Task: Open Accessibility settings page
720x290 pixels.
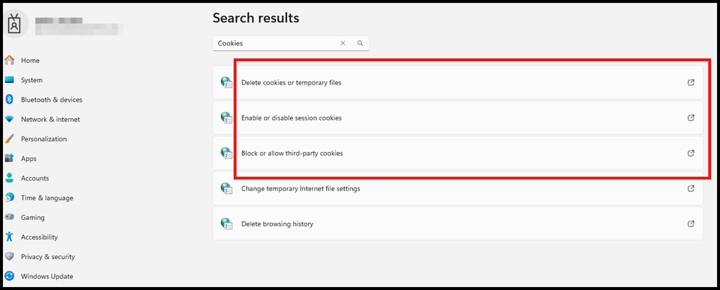Action: pyautogui.click(x=39, y=237)
